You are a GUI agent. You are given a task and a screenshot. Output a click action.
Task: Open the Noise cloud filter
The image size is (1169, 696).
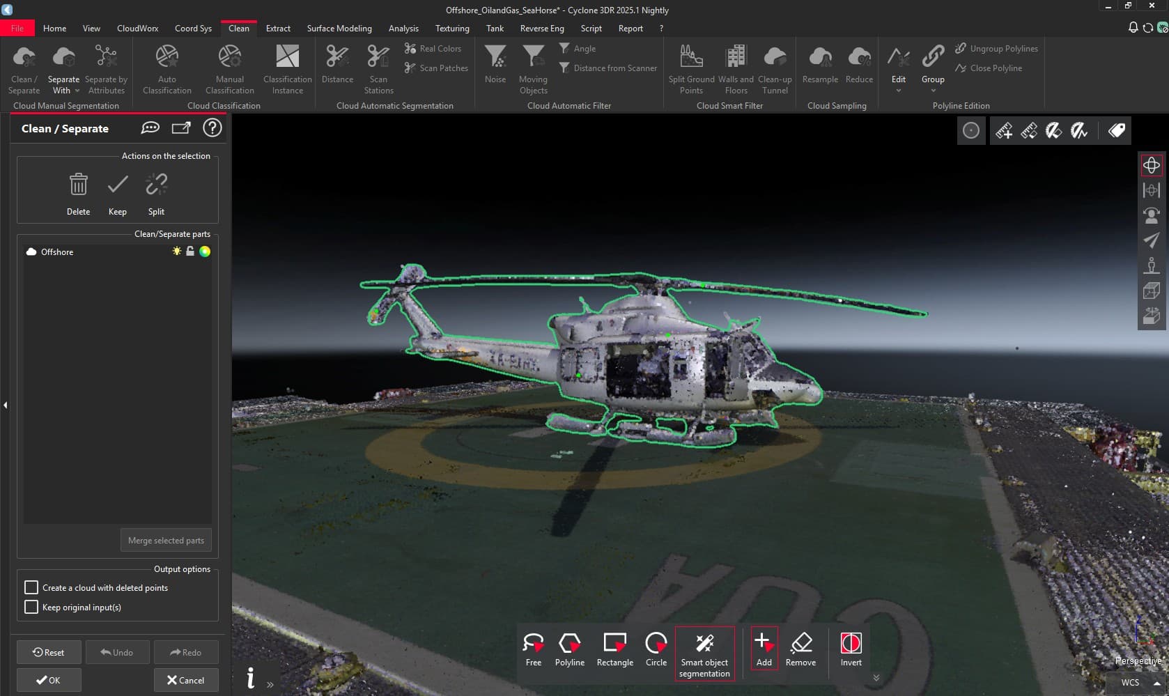tap(495, 66)
